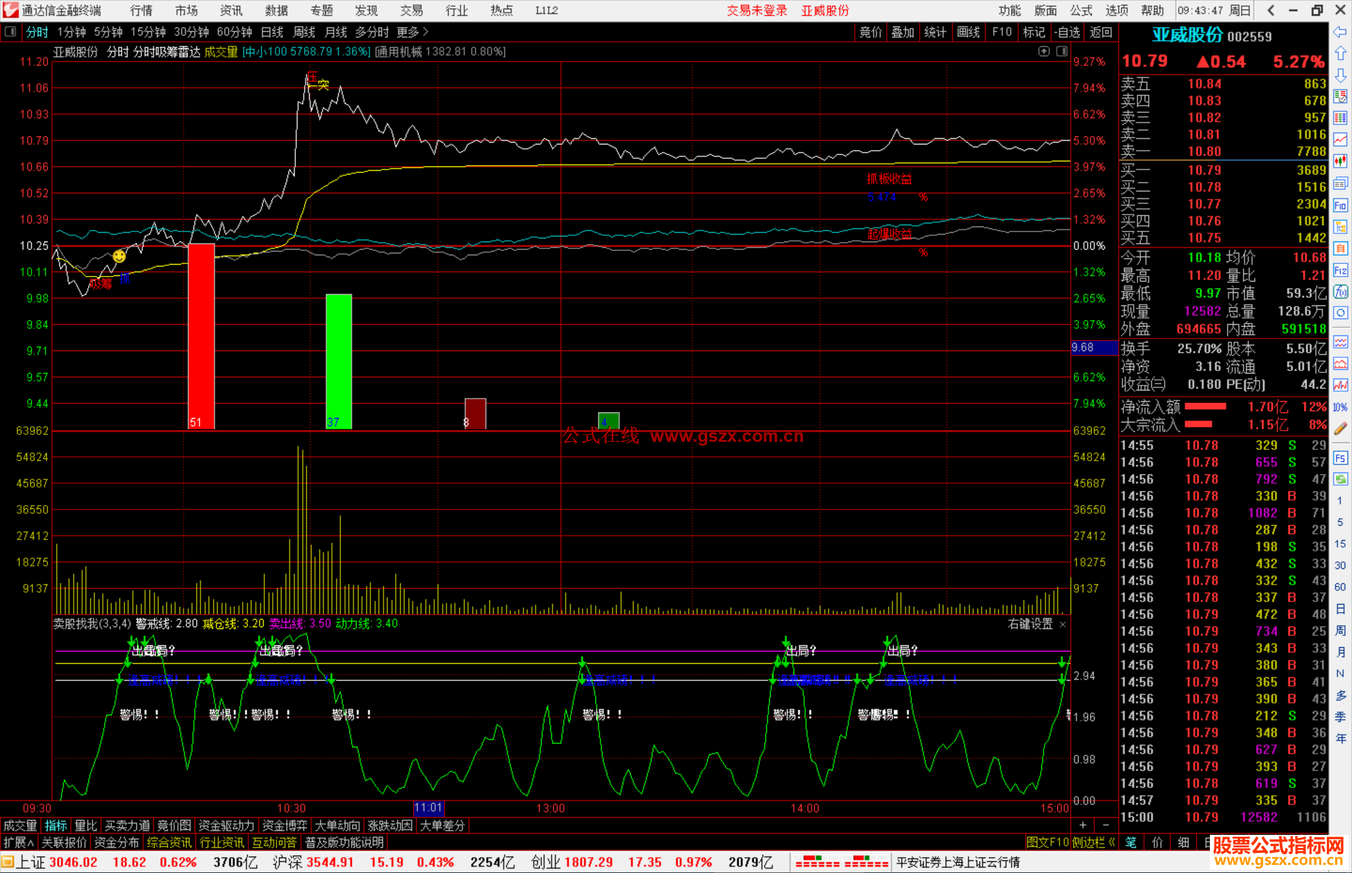Click the candlestick chart icon in sidebar
This screenshot has width=1352, height=873.
[1340, 161]
